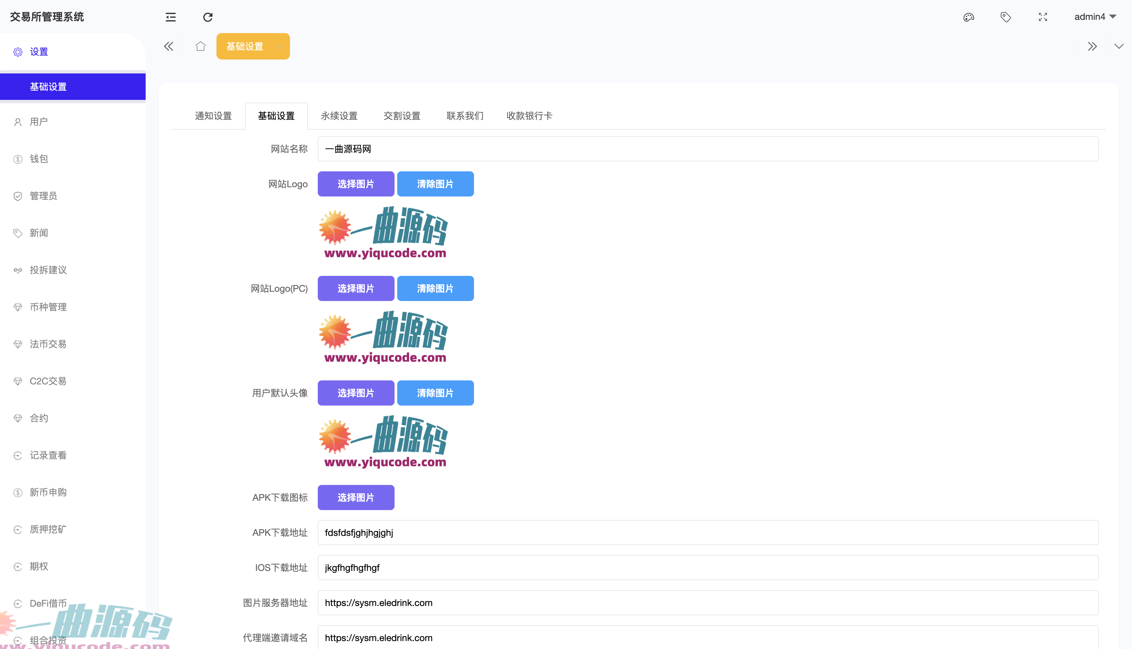Open the 新闻 news tag icon
The width and height of the screenshot is (1132, 649).
[18, 233]
